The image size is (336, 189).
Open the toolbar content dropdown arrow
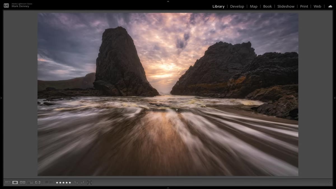329,183
